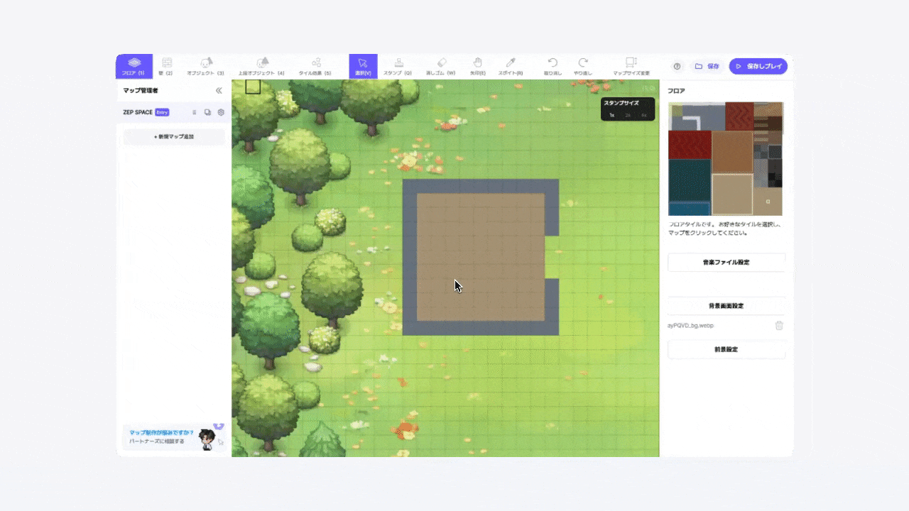Click the Save and Play (保存しプレイ) button
Viewport: 909px width, 511px height.
[758, 66]
